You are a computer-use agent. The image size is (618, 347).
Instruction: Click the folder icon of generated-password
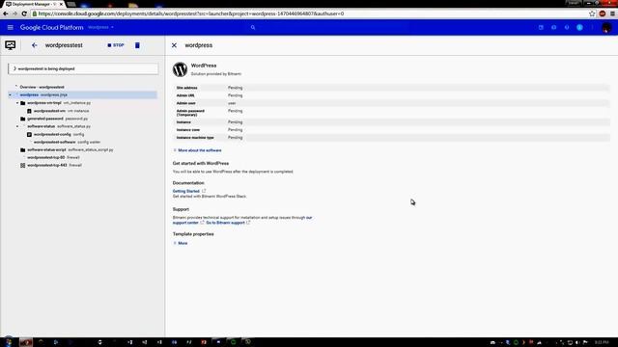23,119
